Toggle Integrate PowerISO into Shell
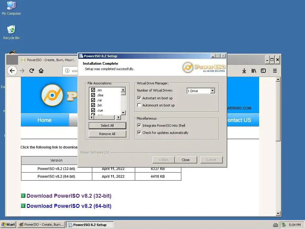 (x=139, y=126)
